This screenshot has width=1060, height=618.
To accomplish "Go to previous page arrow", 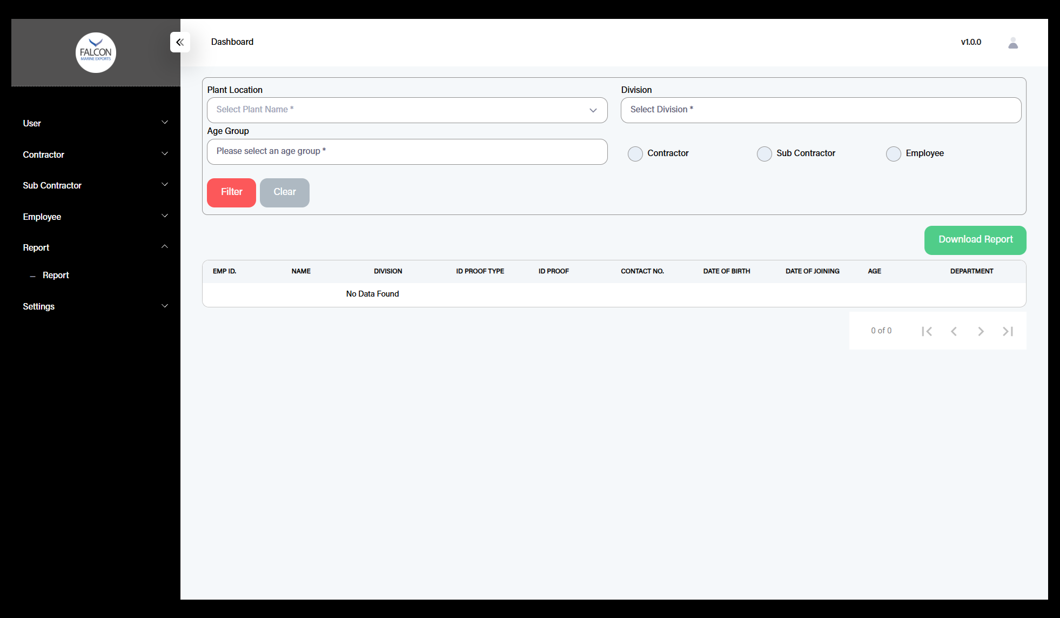I will [x=954, y=331].
